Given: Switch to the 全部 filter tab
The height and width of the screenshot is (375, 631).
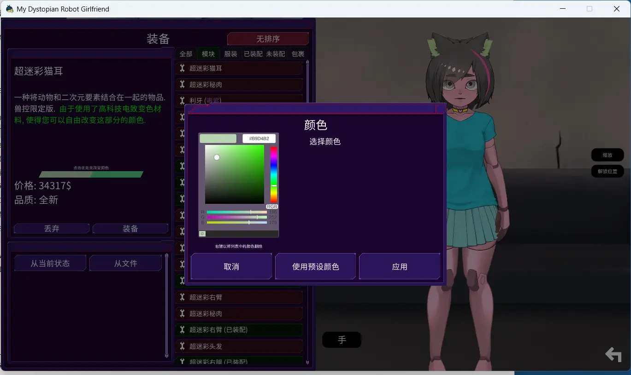Looking at the screenshot, I should click(x=186, y=54).
